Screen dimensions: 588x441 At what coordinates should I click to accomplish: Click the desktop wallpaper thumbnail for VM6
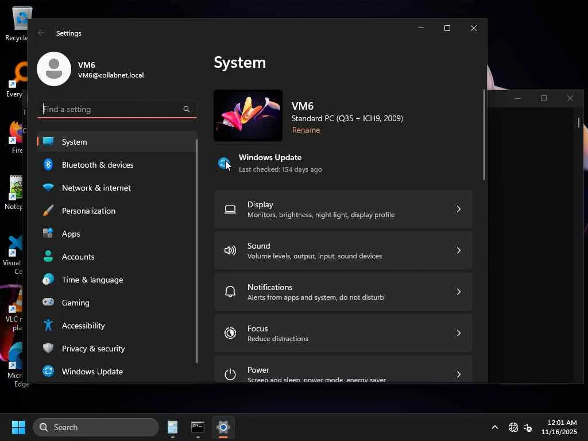pyautogui.click(x=248, y=115)
